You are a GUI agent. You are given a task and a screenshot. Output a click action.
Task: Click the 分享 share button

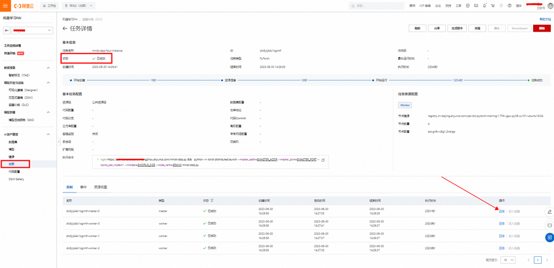[x=437, y=28]
